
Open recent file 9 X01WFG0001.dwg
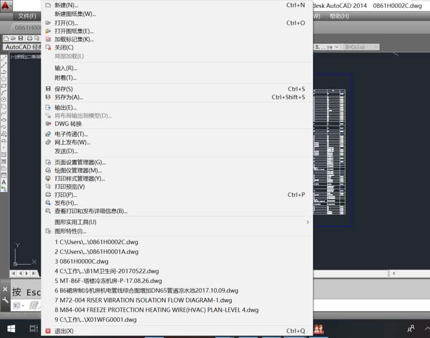[x=177, y=319]
